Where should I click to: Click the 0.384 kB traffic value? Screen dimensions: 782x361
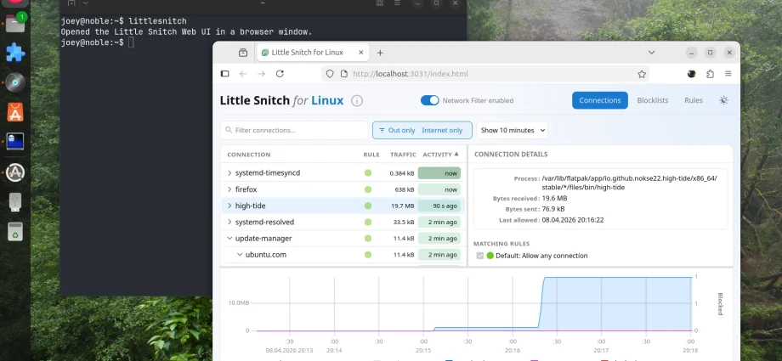(x=402, y=173)
